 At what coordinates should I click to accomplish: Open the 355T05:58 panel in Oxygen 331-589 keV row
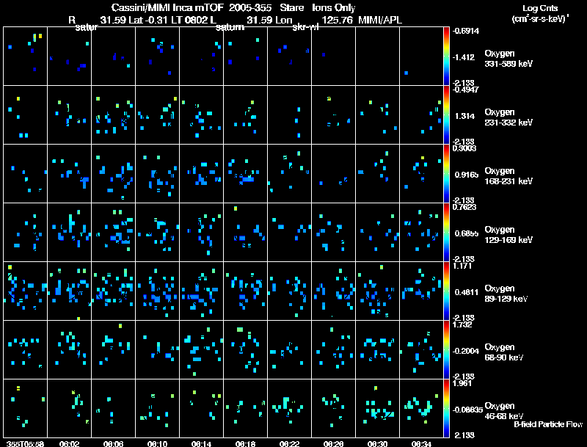[26, 57]
